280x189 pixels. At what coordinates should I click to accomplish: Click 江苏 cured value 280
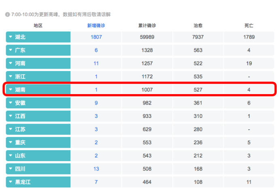[198, 129]
